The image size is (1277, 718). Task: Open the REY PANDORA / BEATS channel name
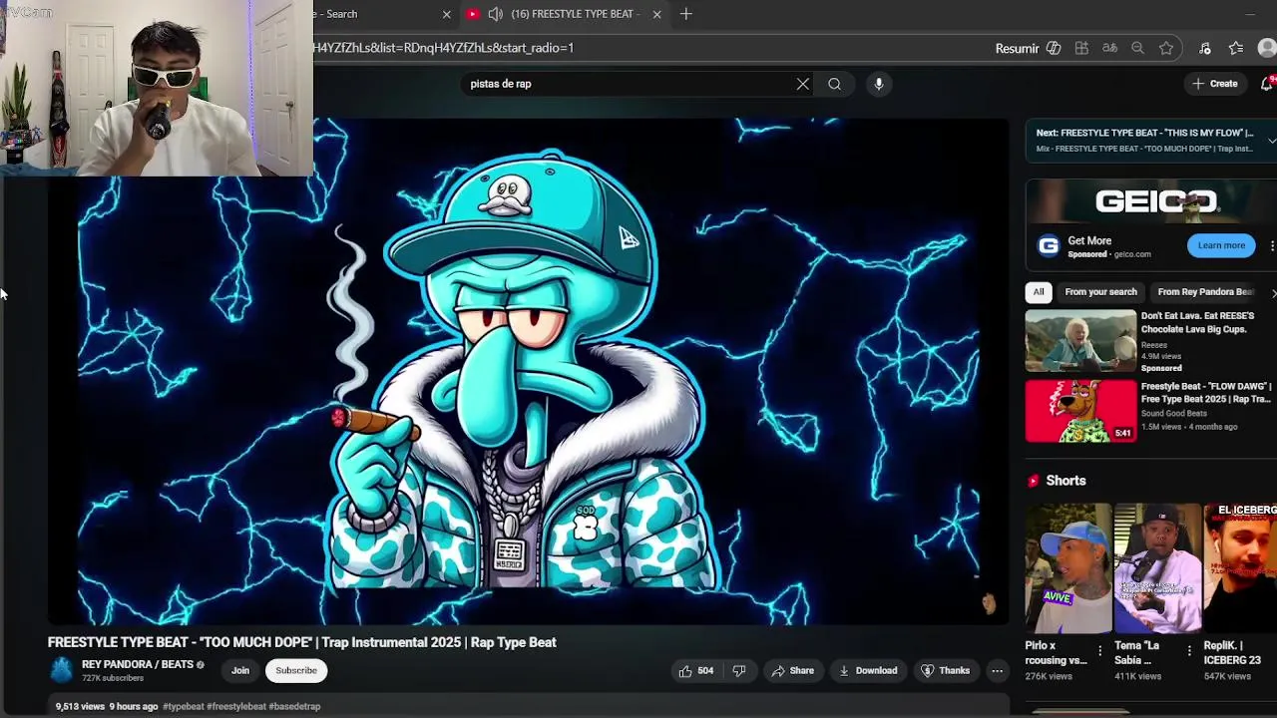(x=138, y=665)
